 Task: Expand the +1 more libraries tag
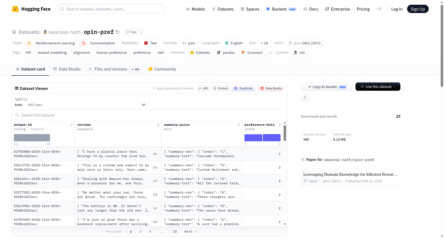(270, 52)
